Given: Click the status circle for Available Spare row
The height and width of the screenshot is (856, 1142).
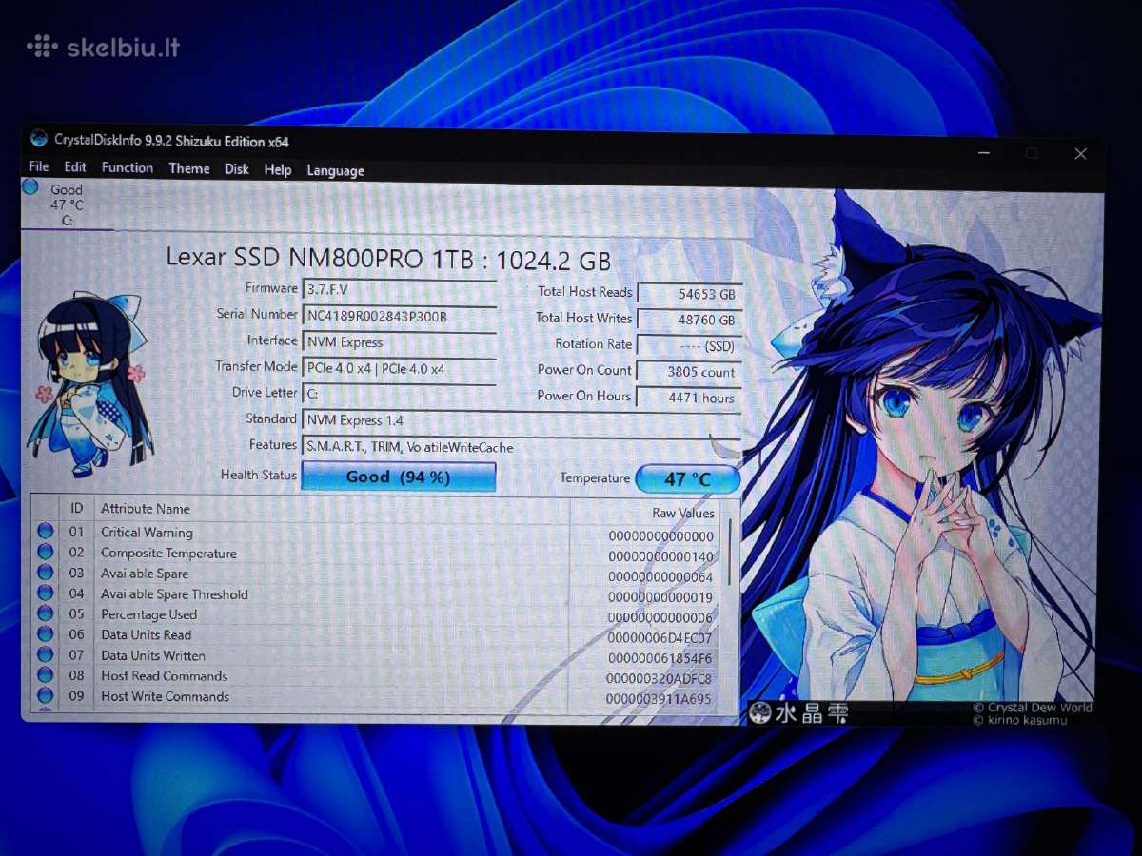Looking at the screenshot, I should click(x=45, y=573).
